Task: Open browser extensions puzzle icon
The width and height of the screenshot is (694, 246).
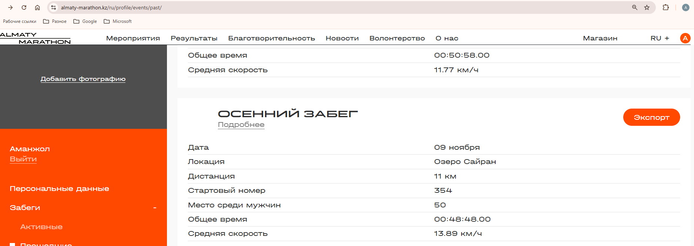Action: coord(666,7)
